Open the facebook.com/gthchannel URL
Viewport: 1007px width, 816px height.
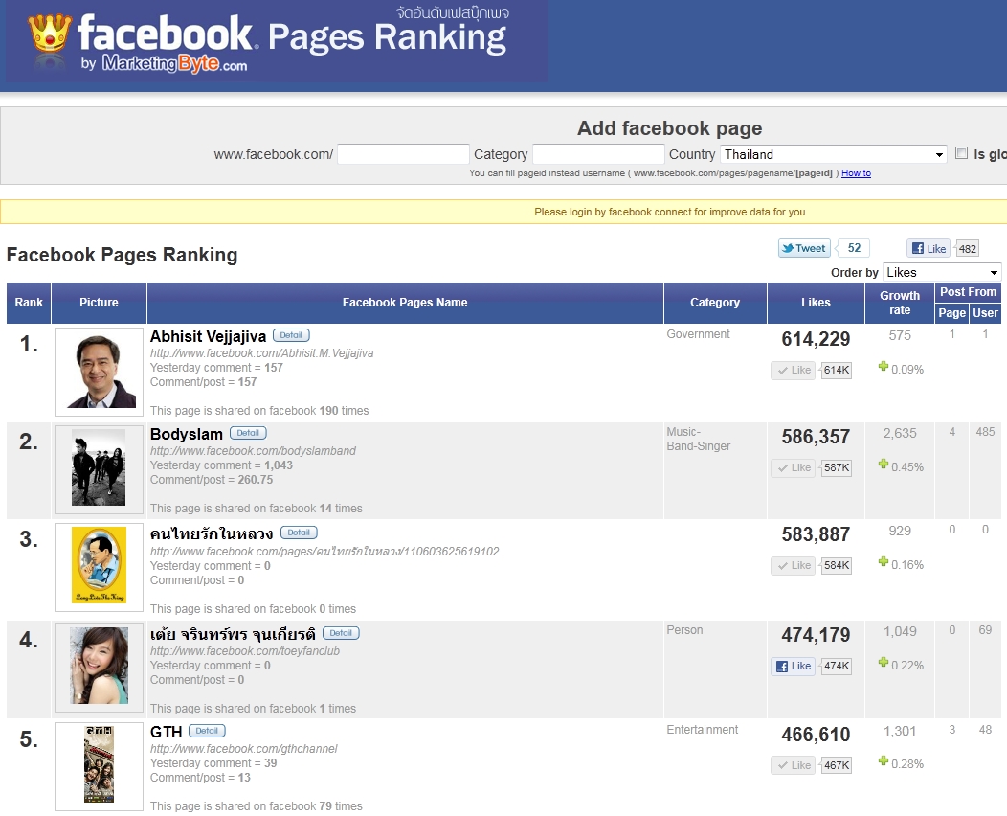tap(243, 749)
